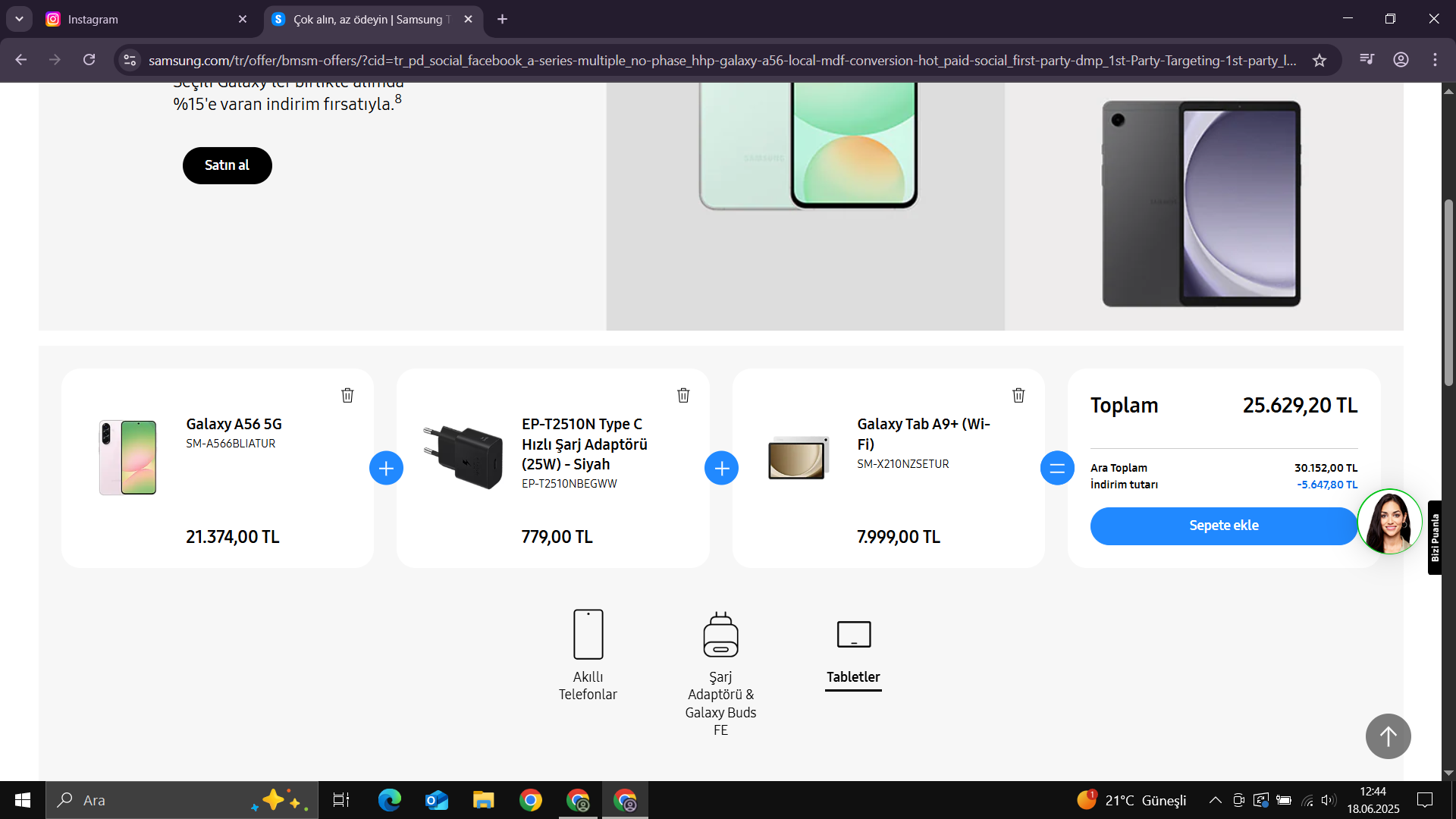Open a new browser tab
This screenshot has height=819, width=1456.
click(502, 20)
